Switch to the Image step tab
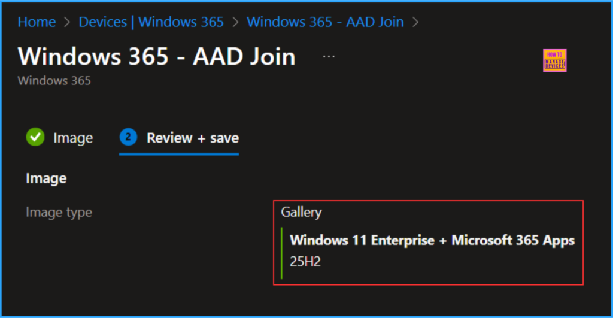 click(72, 138)
